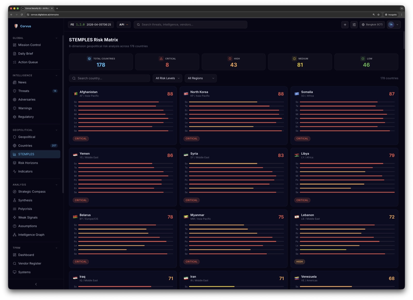Click the HIGH badge on Lebanon card

(300, 262)
